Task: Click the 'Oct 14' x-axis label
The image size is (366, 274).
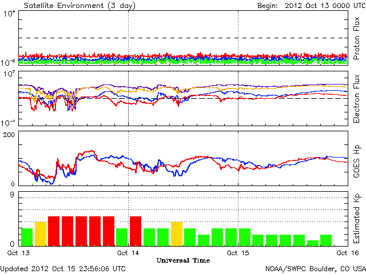Action: 128,253
